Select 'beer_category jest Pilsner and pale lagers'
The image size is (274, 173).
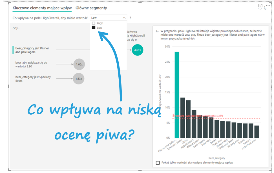click(x=32, y=50)
